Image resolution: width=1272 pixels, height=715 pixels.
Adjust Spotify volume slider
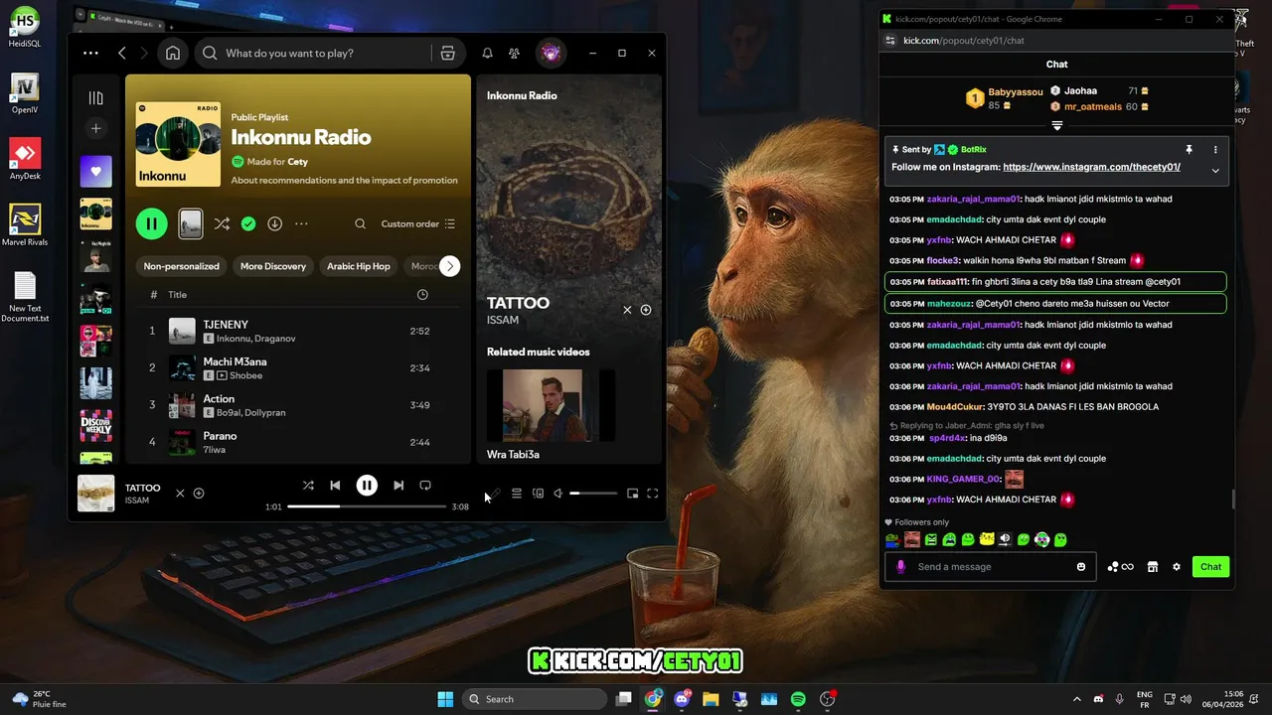tap(593, 494)
